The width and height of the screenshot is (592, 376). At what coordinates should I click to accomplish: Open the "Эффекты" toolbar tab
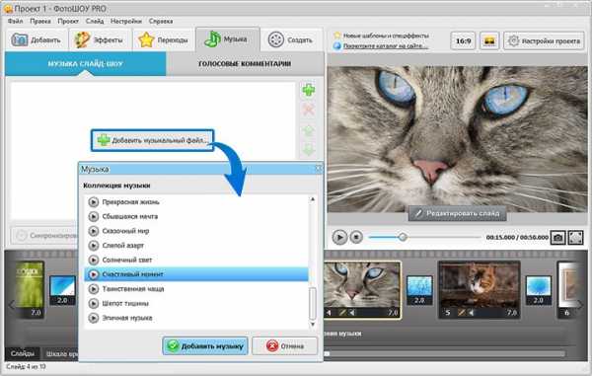point(100,40)
